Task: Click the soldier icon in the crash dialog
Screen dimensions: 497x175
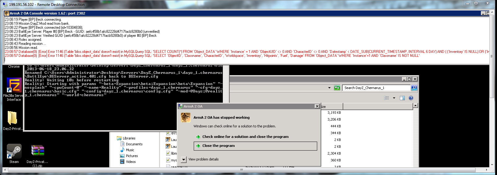Action: point(186,117)
